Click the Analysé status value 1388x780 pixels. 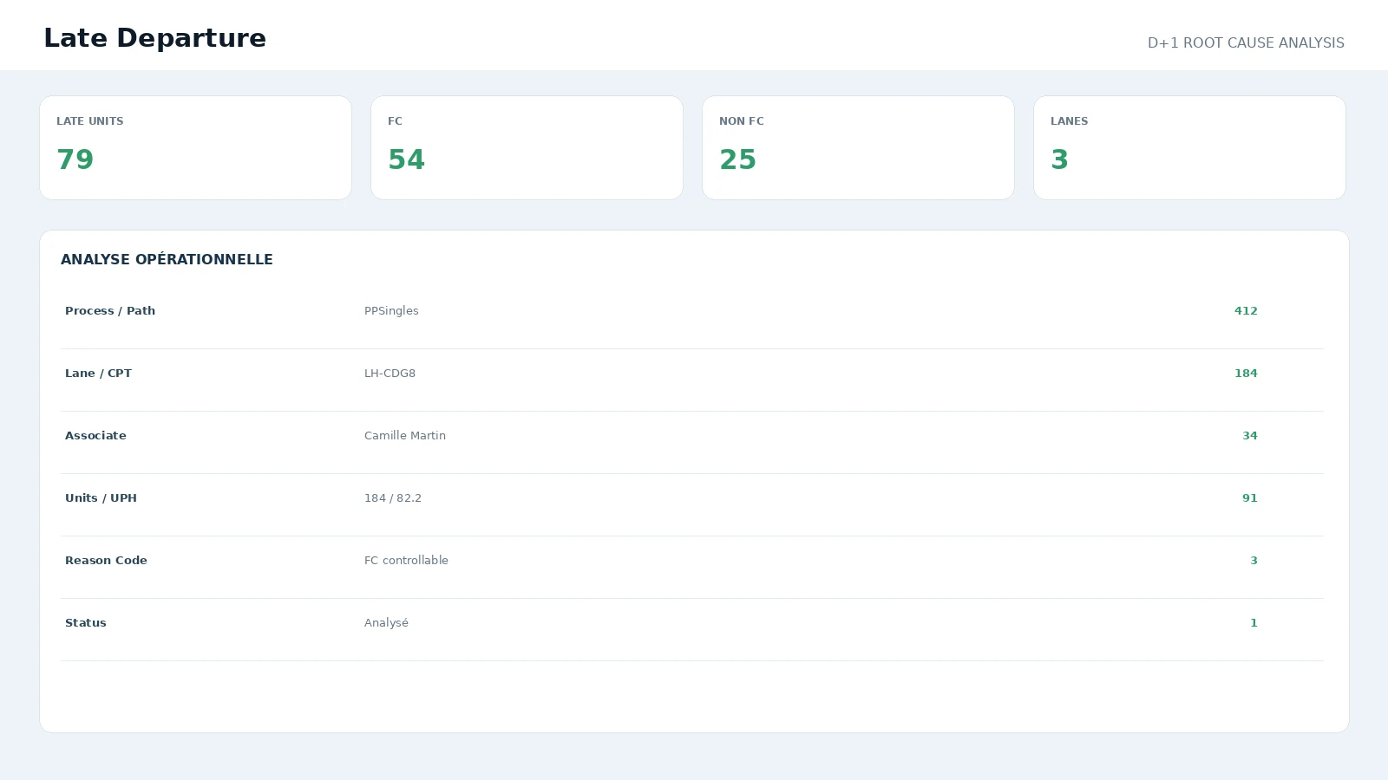(x=386, y=623)
